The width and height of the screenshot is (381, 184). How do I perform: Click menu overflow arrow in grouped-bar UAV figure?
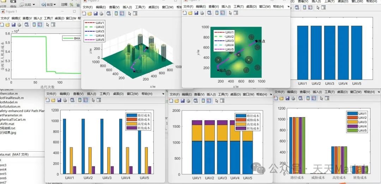pyautogui.click(x=163, y=94)
